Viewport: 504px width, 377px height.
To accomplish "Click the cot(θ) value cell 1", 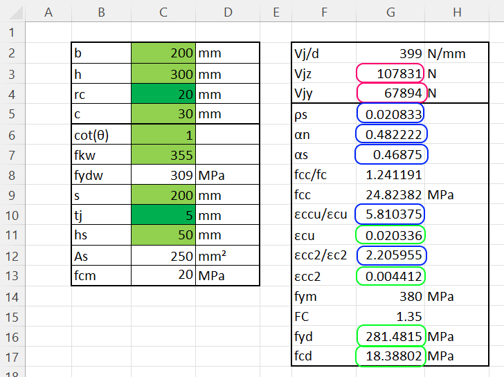I will pos(163,134).
